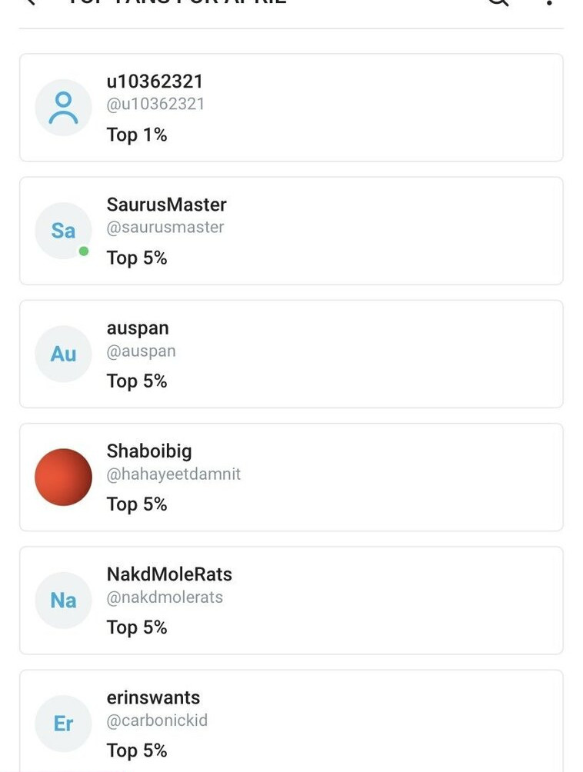Select the Top 1% rank label
Screen dimensions: 583x772
click(x=137, y=135)
